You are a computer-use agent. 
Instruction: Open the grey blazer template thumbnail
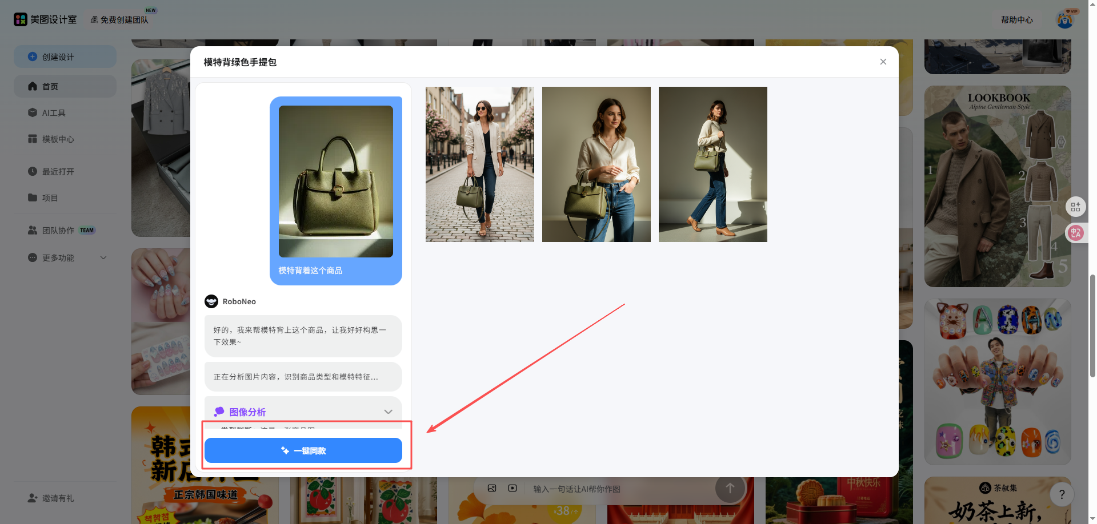[x=161, y=148]
